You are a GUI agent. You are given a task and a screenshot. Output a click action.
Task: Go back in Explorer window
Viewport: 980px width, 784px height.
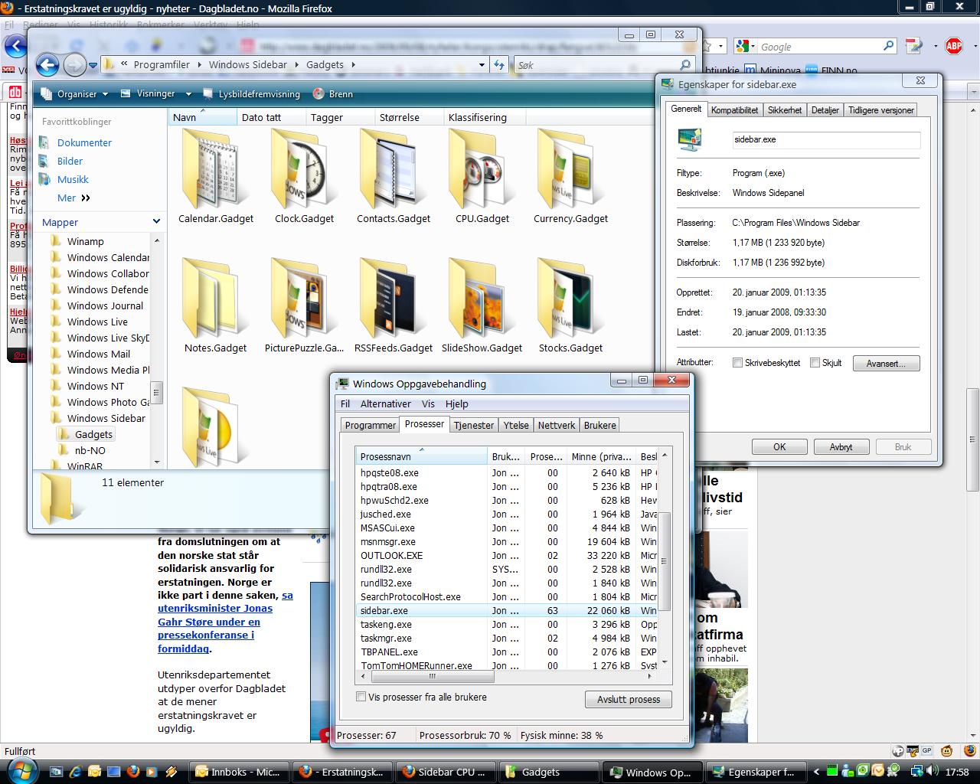(x=47, y=65)
